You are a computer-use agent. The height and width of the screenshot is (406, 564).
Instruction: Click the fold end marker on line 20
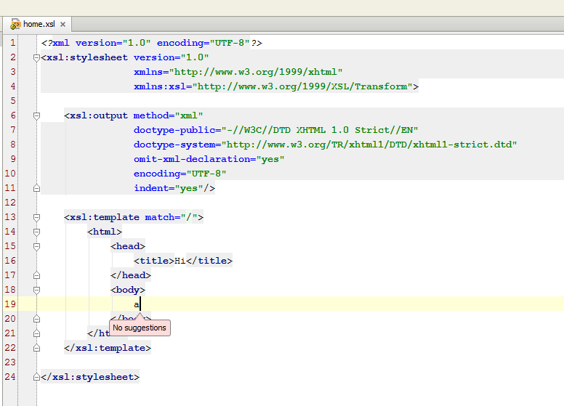(36, 319)
